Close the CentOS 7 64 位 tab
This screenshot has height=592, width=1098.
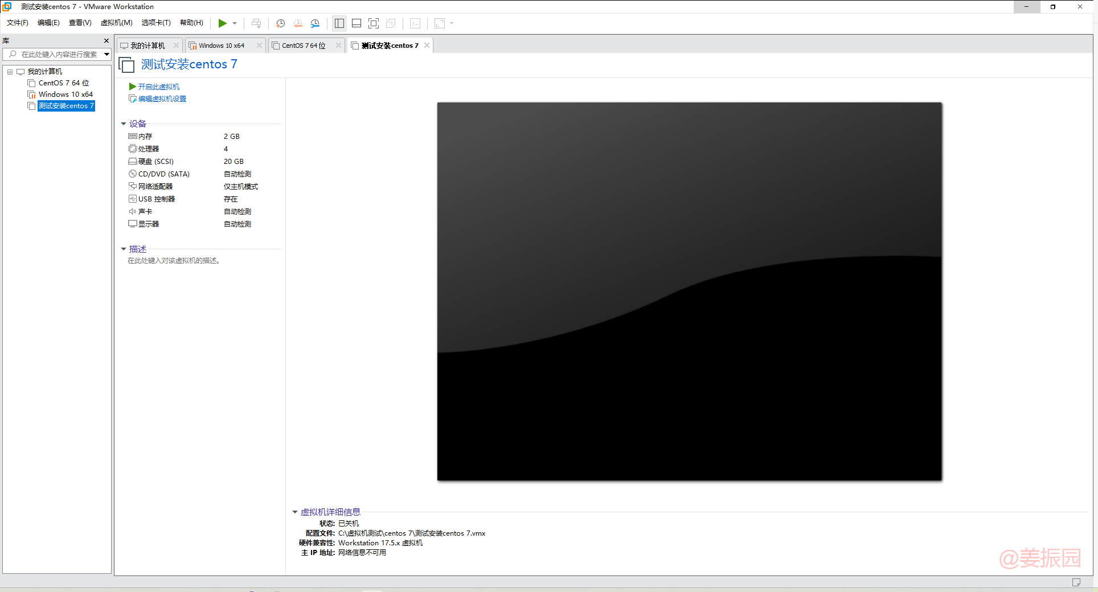pyautogui.click(x=338, y=46)
